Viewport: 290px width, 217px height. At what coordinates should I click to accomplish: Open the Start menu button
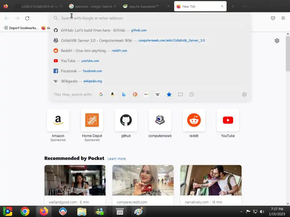tap(8, 211)
